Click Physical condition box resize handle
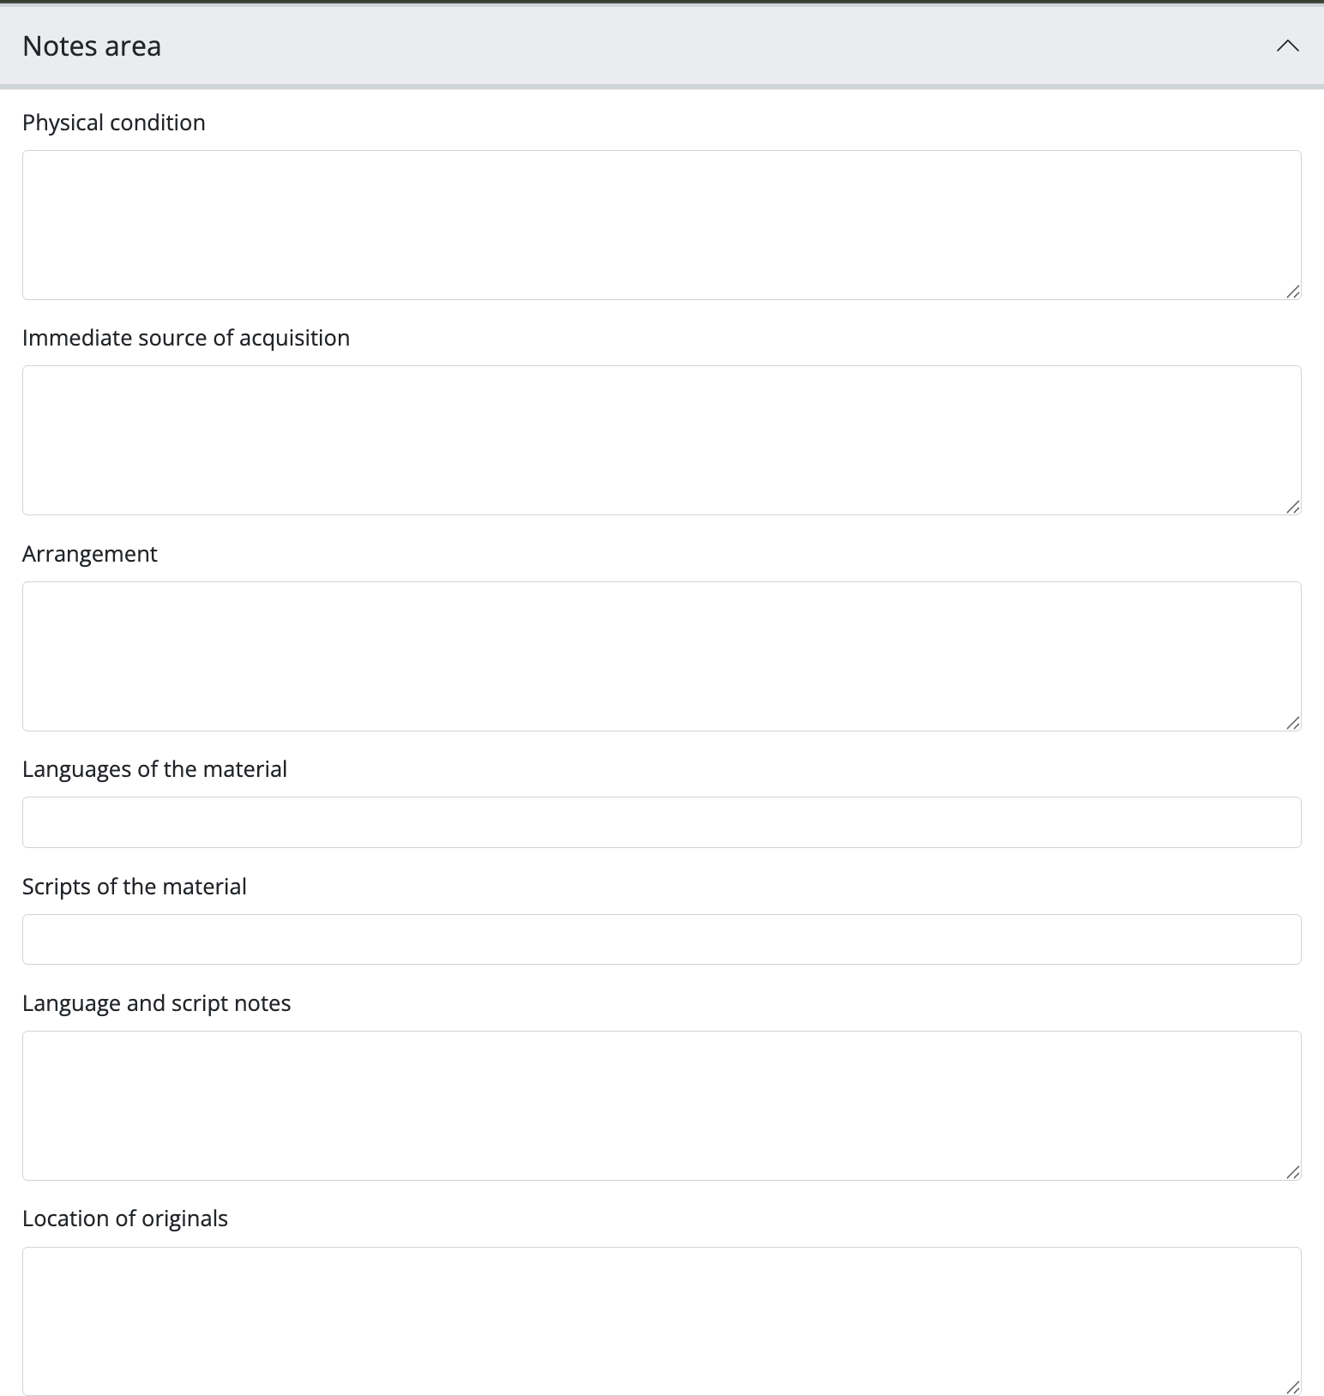The width and height of the screenshot is (1324, 1396). coord(1293,292)
